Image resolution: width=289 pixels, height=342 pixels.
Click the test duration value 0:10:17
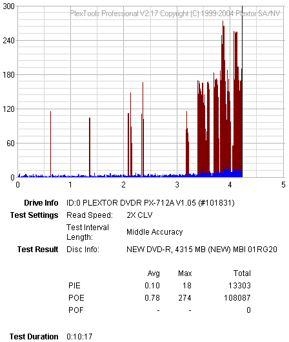[x=79, y=336]
